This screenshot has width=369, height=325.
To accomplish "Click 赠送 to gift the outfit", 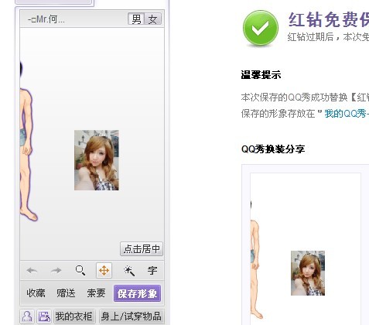I will coord(66,293).
